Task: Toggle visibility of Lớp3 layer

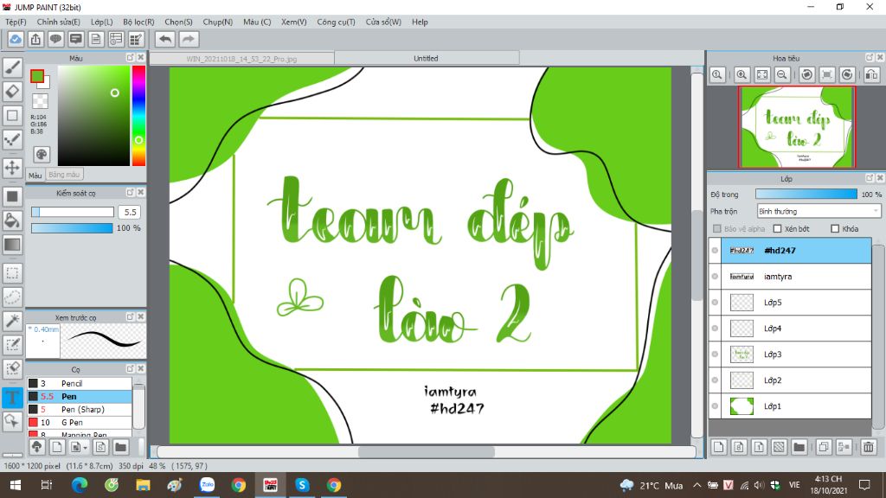Action: tap(715, 354)
